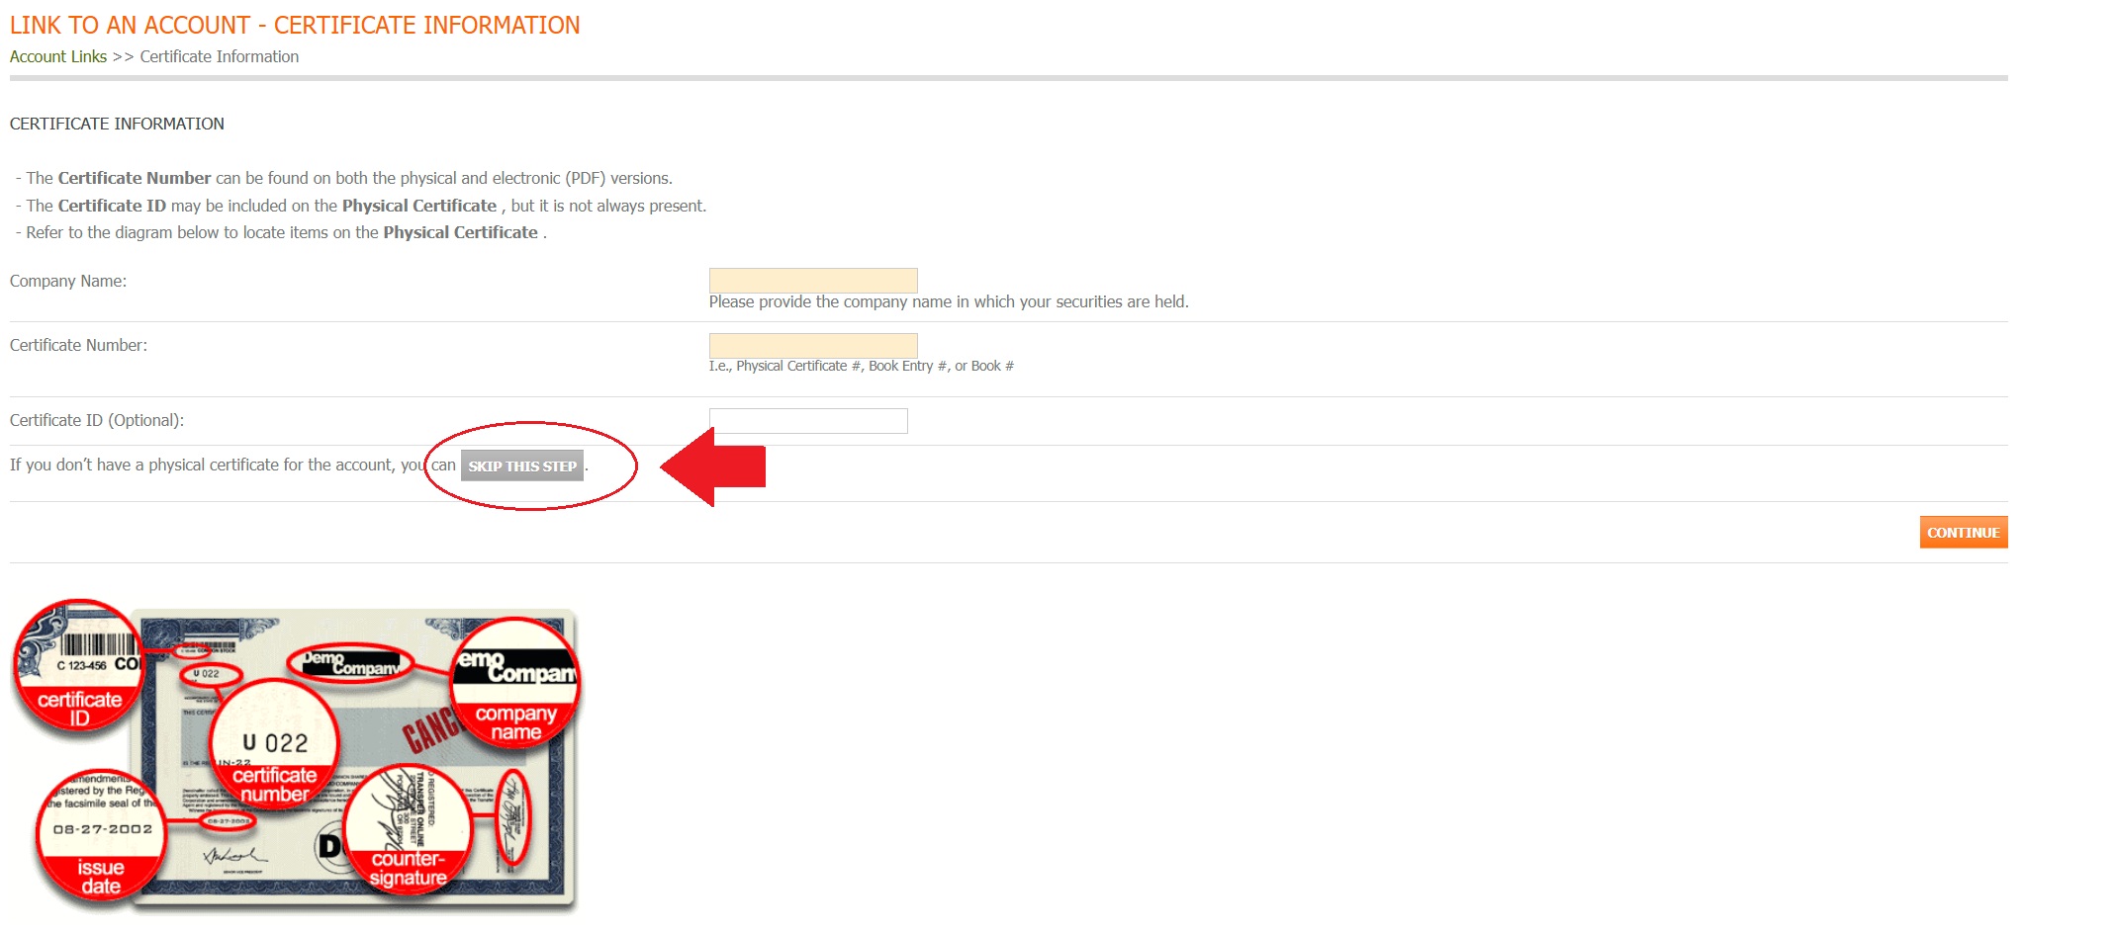Click the counter-signature callout circle
Screen dimensions: 2117x932
(408, 828)
